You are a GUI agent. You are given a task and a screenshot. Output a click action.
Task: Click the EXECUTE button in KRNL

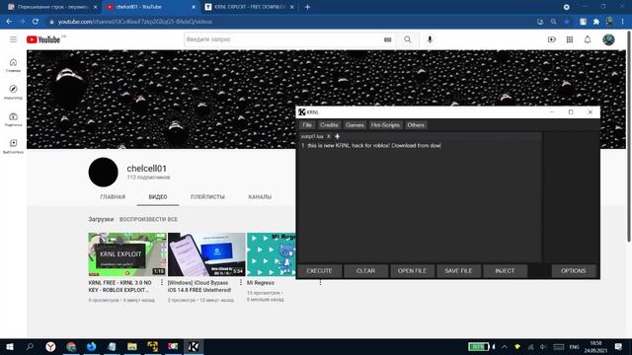(319, 271)
